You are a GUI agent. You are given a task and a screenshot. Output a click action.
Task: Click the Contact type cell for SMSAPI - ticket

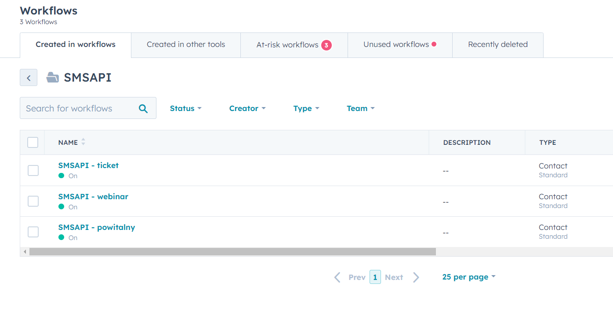tap(553, 166)
